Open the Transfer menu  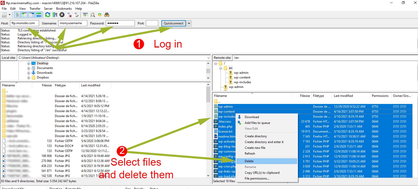(35, 9)
